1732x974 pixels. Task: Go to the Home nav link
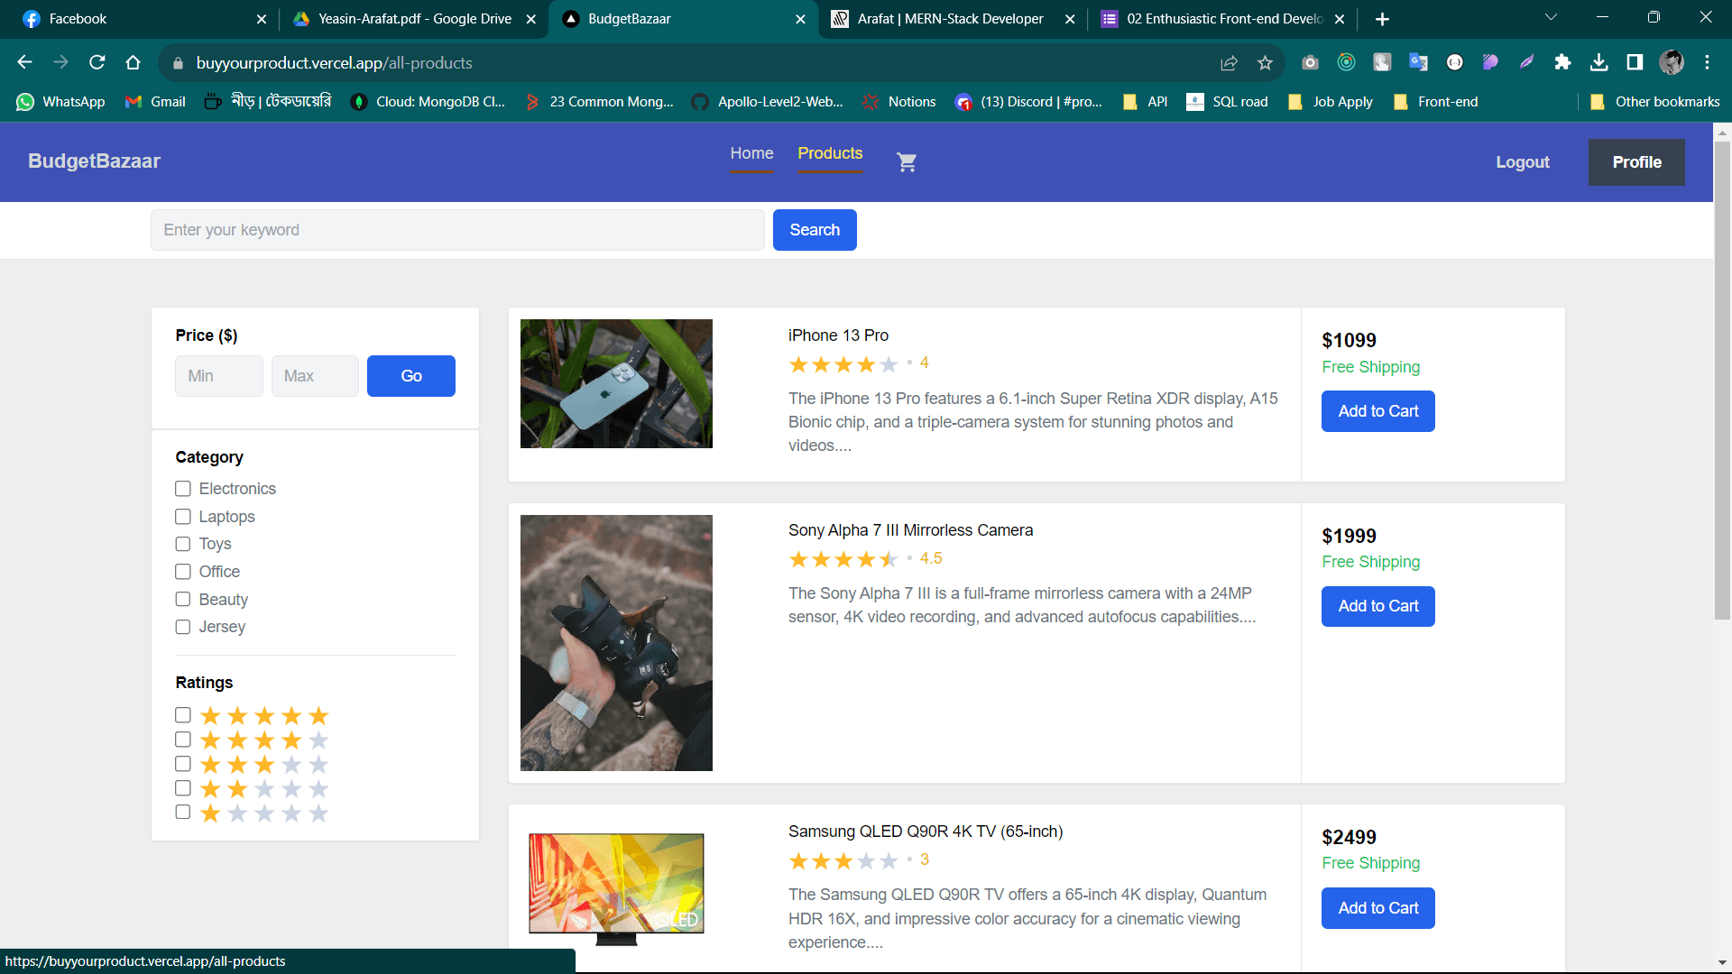tap(751, 154)
